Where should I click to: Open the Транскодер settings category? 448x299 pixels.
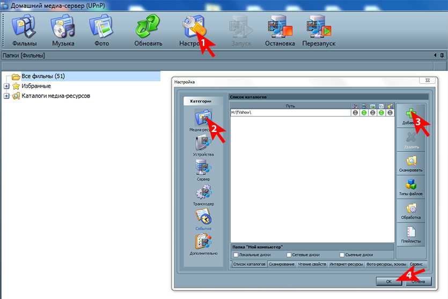[x=203, y=195]
